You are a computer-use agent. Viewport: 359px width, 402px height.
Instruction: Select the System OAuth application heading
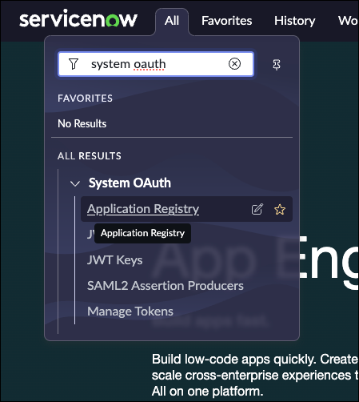(x=130, y=183)
